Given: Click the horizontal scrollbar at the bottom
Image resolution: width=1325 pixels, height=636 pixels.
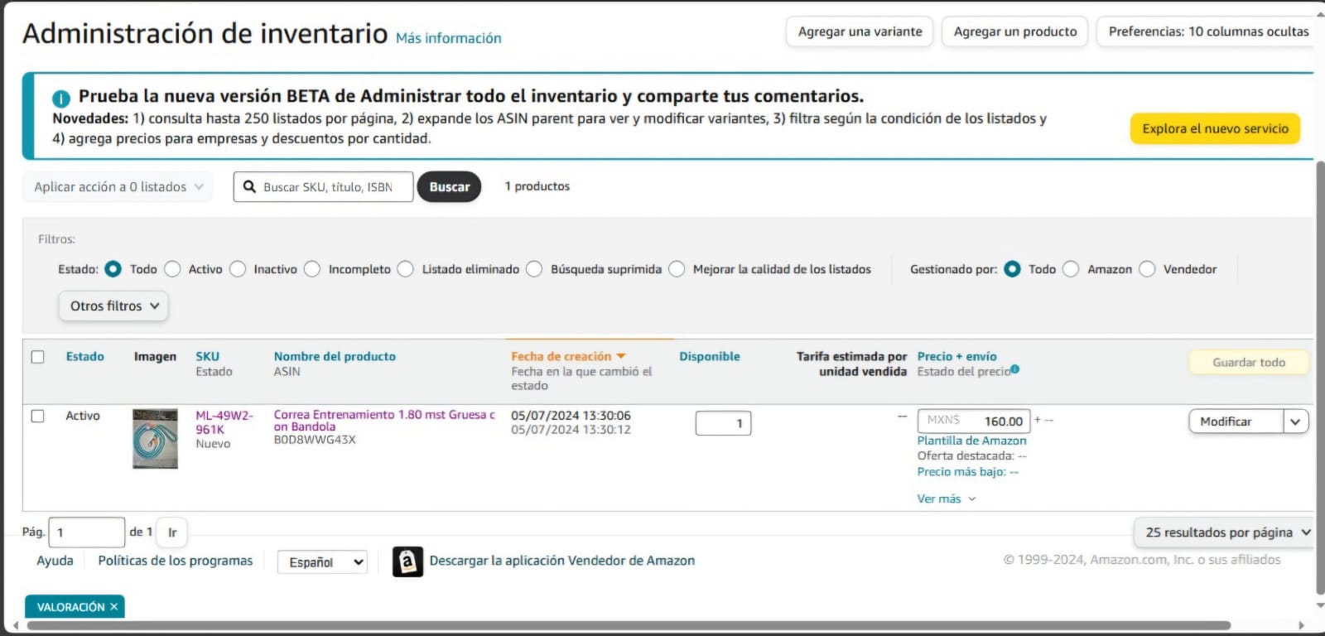Looking at the screenshot, I should click(629, 626).
